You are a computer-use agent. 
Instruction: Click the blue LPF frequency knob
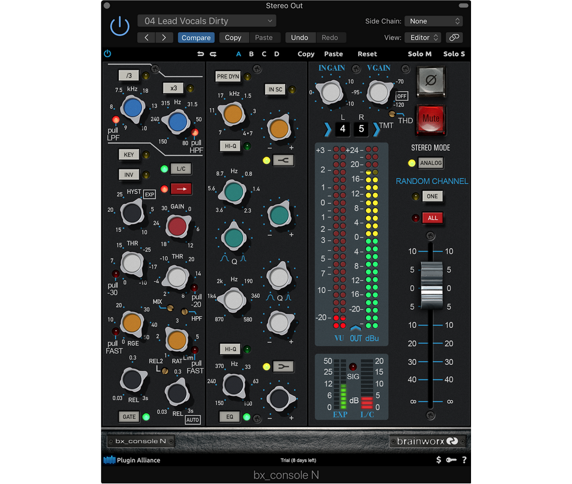[x=133, y=108]
